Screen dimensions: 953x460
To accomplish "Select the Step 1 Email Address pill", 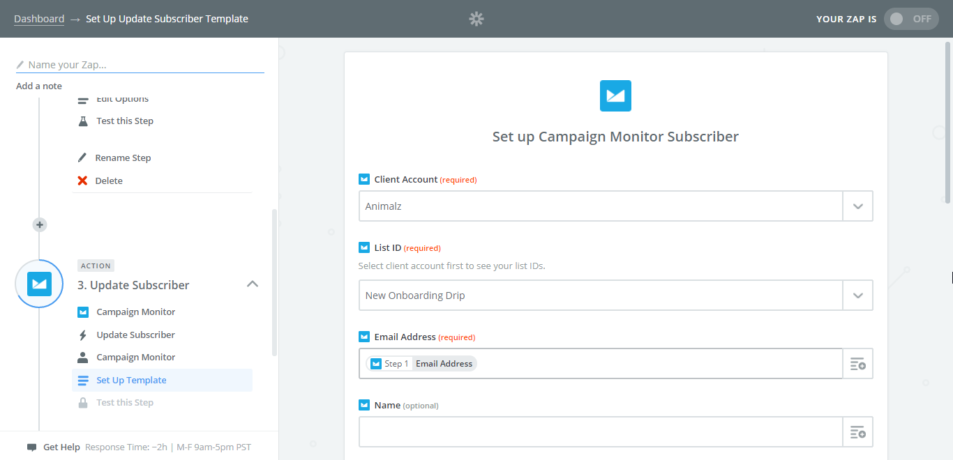I will (x=421, y=364).
